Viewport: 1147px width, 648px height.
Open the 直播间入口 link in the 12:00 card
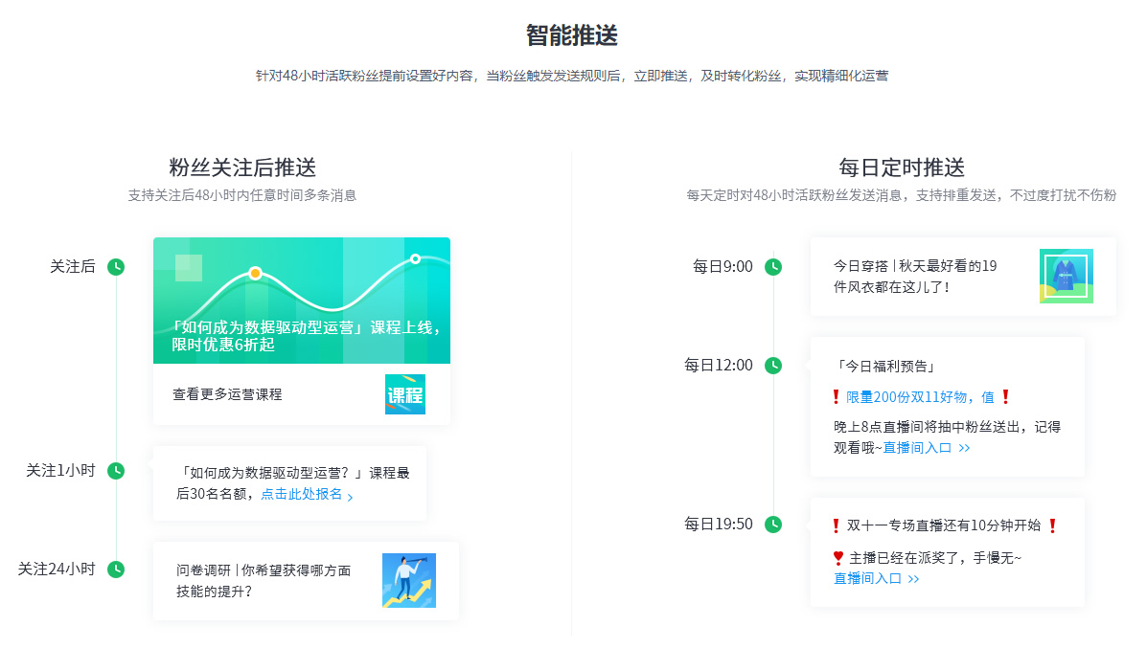pyautogui.click(x=927, y=448)
